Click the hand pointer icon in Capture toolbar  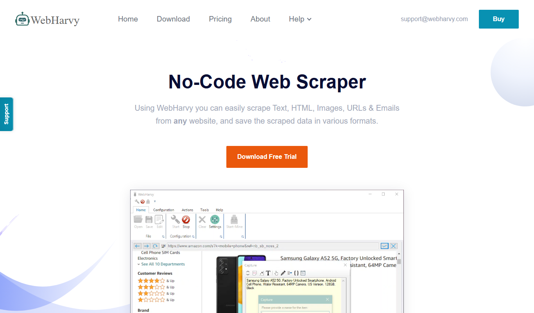[276, 273]
